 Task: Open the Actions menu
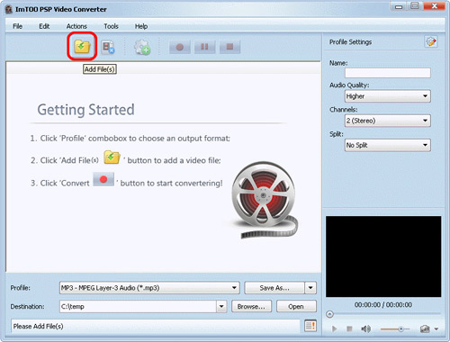click(76, 26)
